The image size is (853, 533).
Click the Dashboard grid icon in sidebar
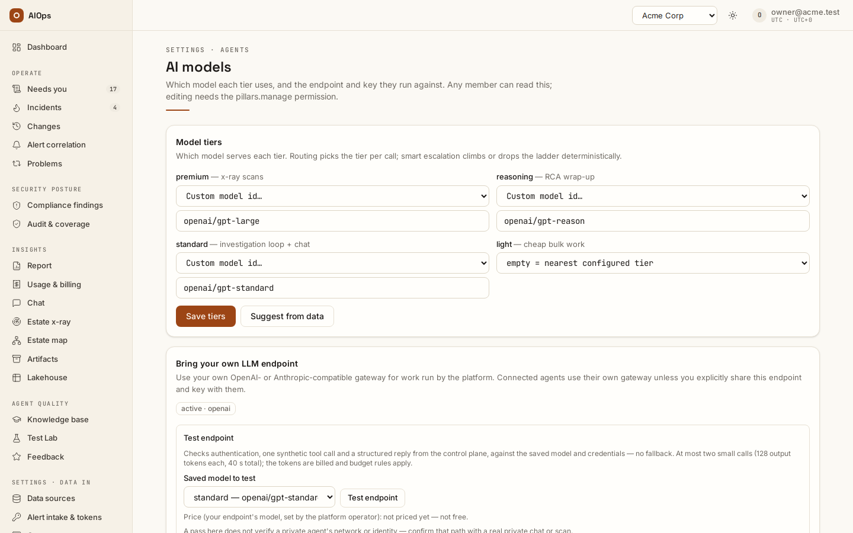coord(17,47)
